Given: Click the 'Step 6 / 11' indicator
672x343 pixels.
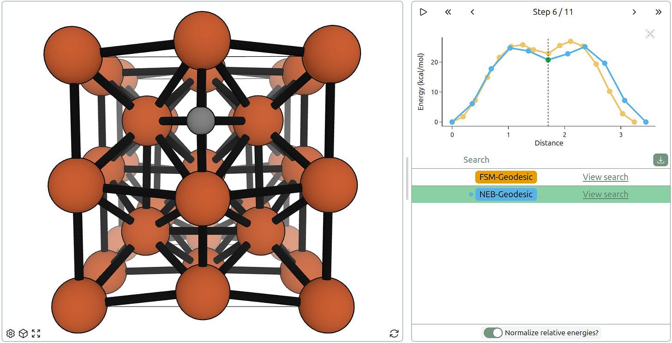Looking at the screenshot, I should 553,12.
